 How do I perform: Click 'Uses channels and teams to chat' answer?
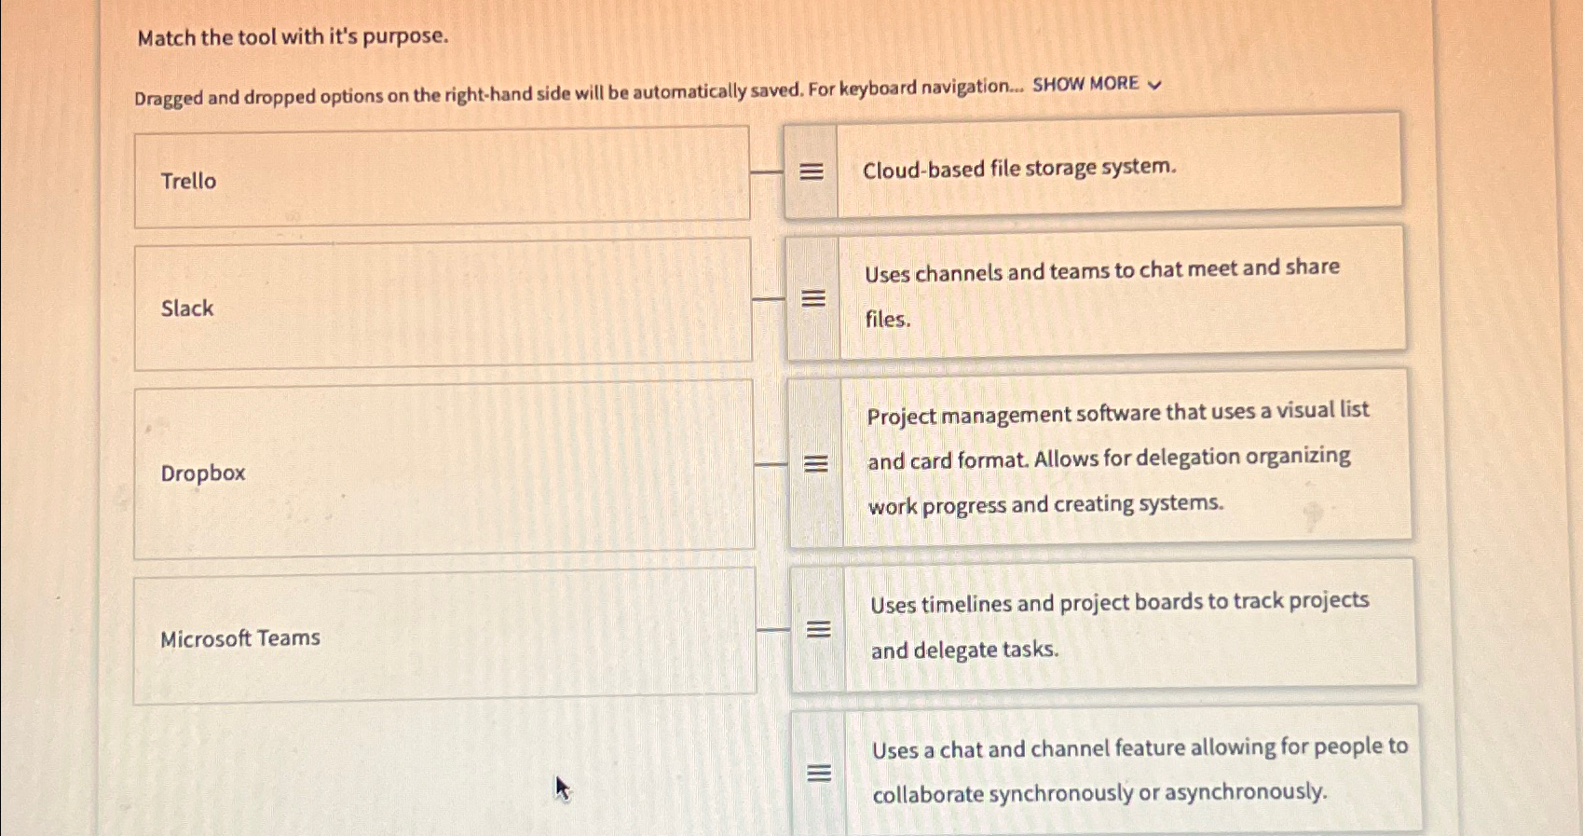1102,294
